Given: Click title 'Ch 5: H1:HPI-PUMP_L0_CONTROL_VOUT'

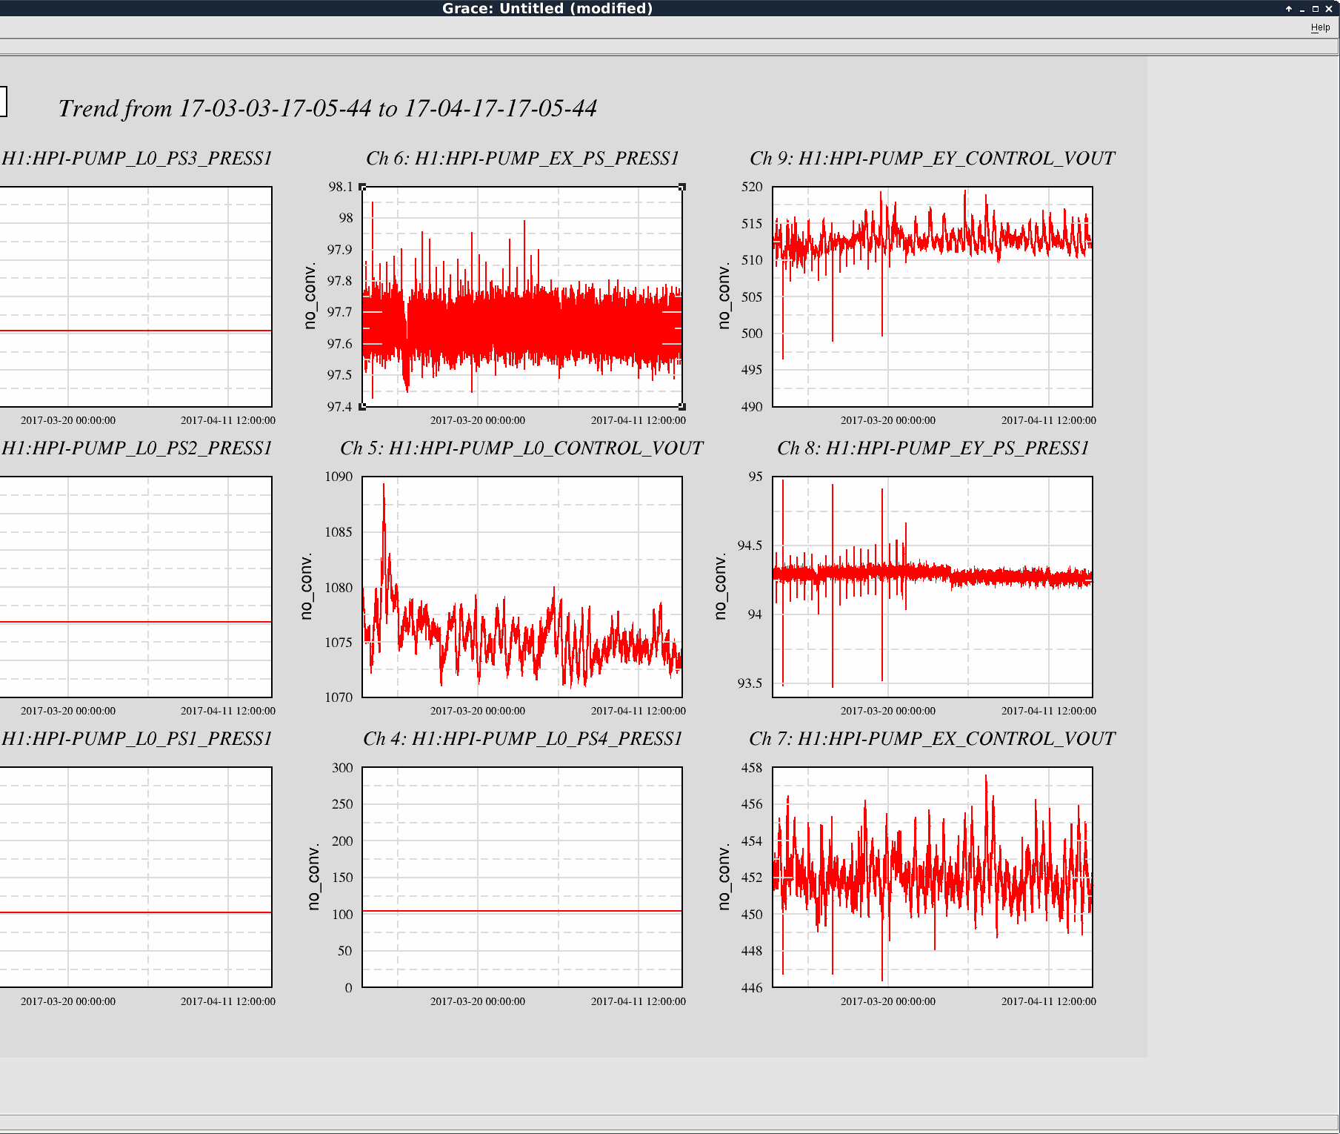Looking at the screenshot, I should tap(522, 448).
